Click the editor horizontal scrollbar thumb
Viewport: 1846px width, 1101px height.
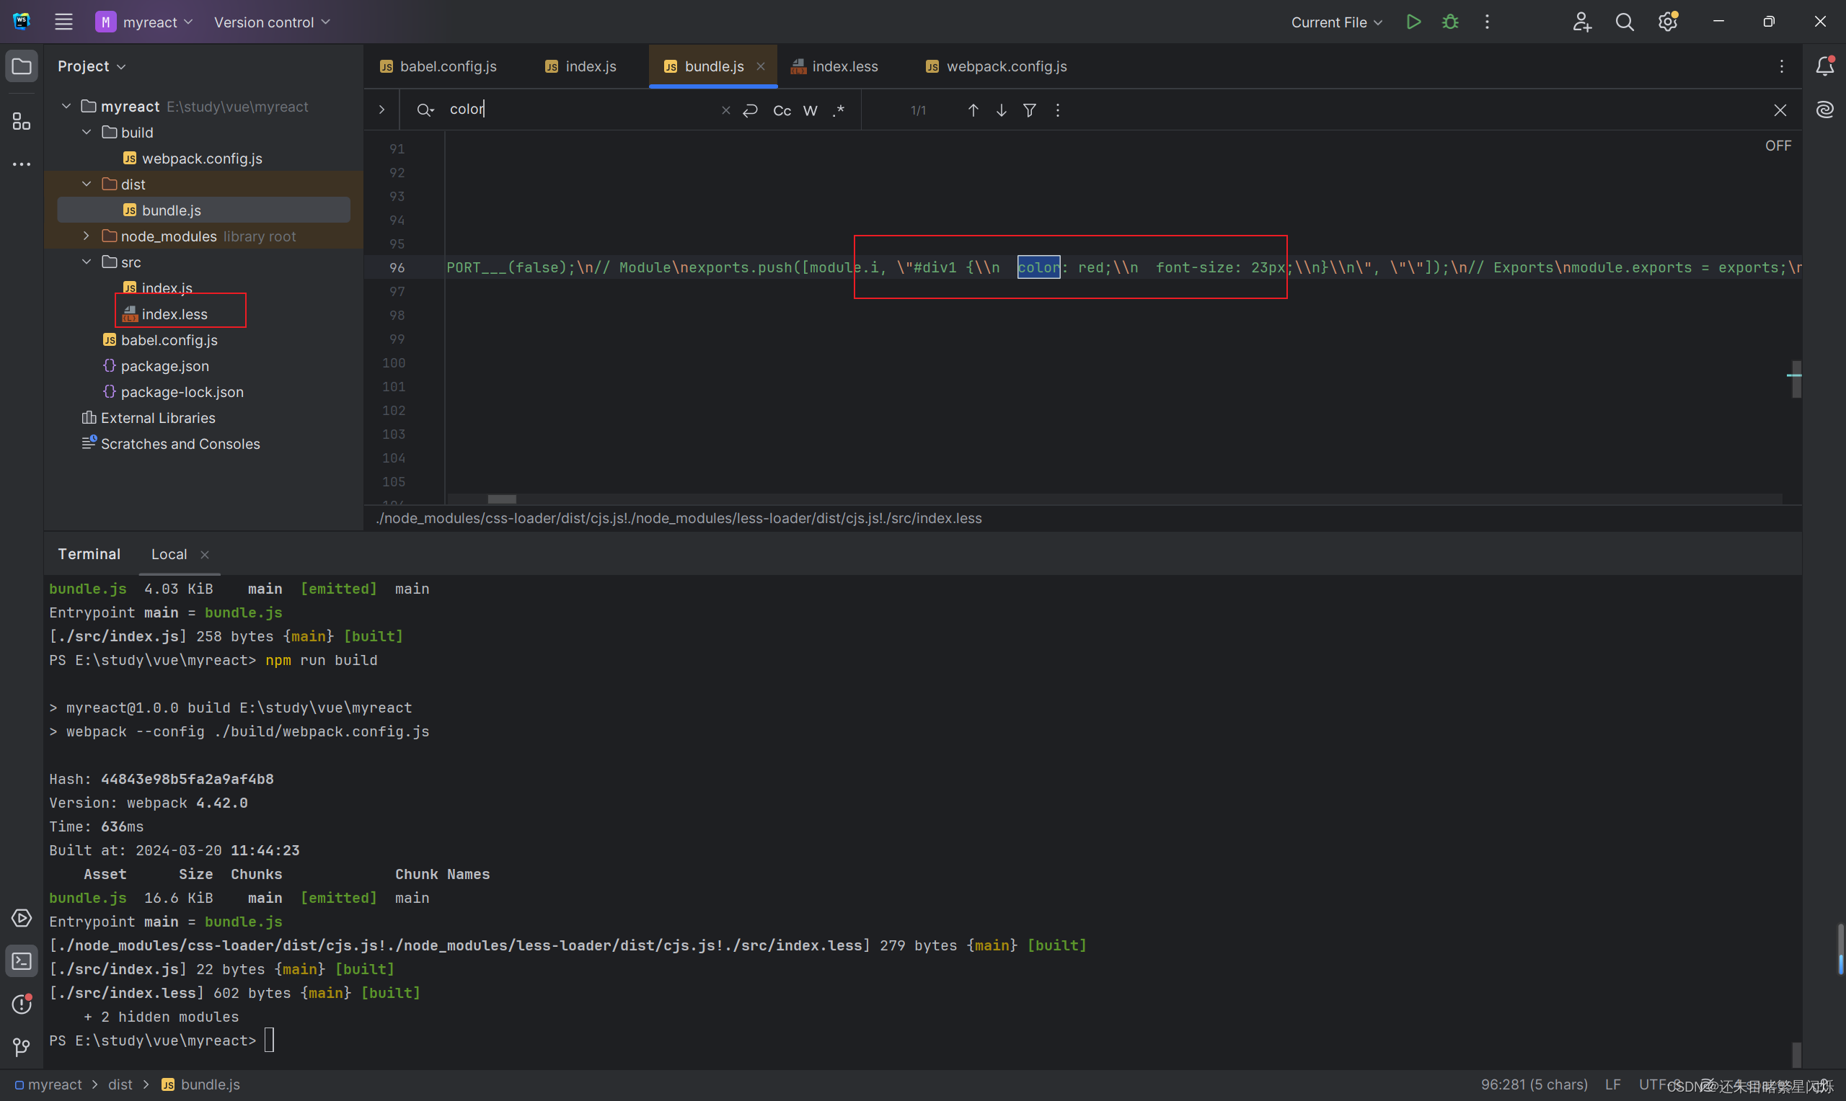click(x=502, y=499)
